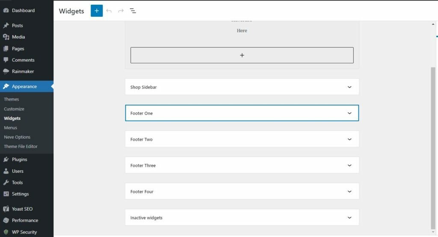Click the Inactive widgets title text

point(146,218)
